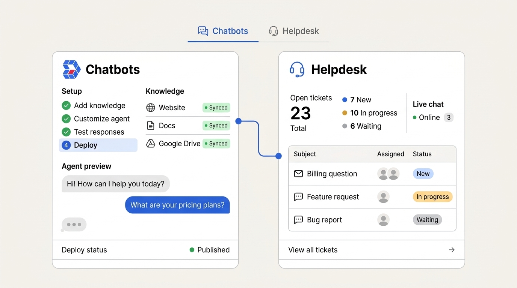Click the Docs document icon
This screenshot has height=288, width=517.
pyautogui.click(x=151, y=126)
